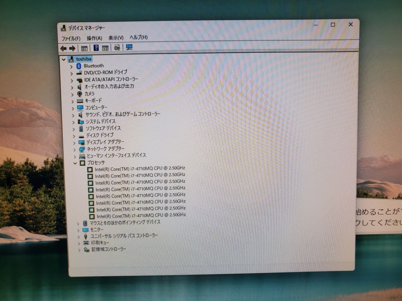Open the 操作(A) menu

pos(94,38)
